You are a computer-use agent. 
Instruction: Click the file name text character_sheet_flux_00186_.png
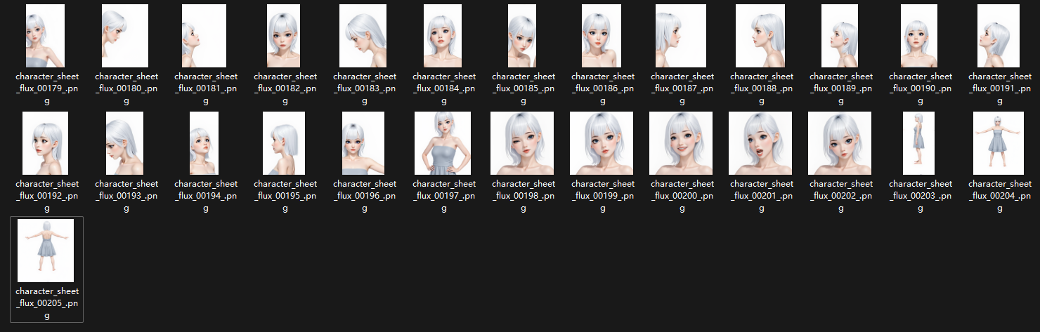603,88
